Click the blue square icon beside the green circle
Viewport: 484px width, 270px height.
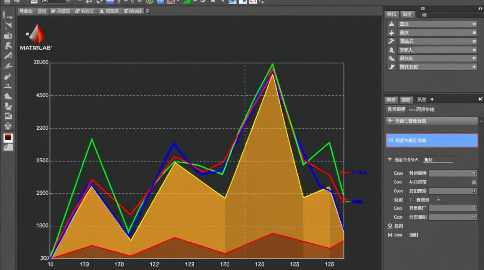160,1
